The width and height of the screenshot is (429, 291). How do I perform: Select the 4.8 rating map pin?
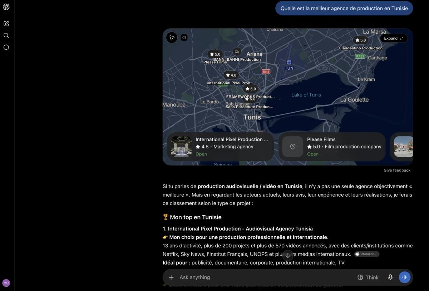[x=231, y=75]
